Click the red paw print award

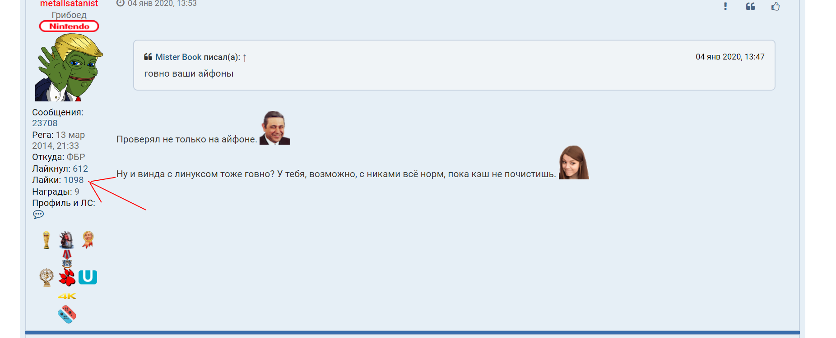[67, 278]
